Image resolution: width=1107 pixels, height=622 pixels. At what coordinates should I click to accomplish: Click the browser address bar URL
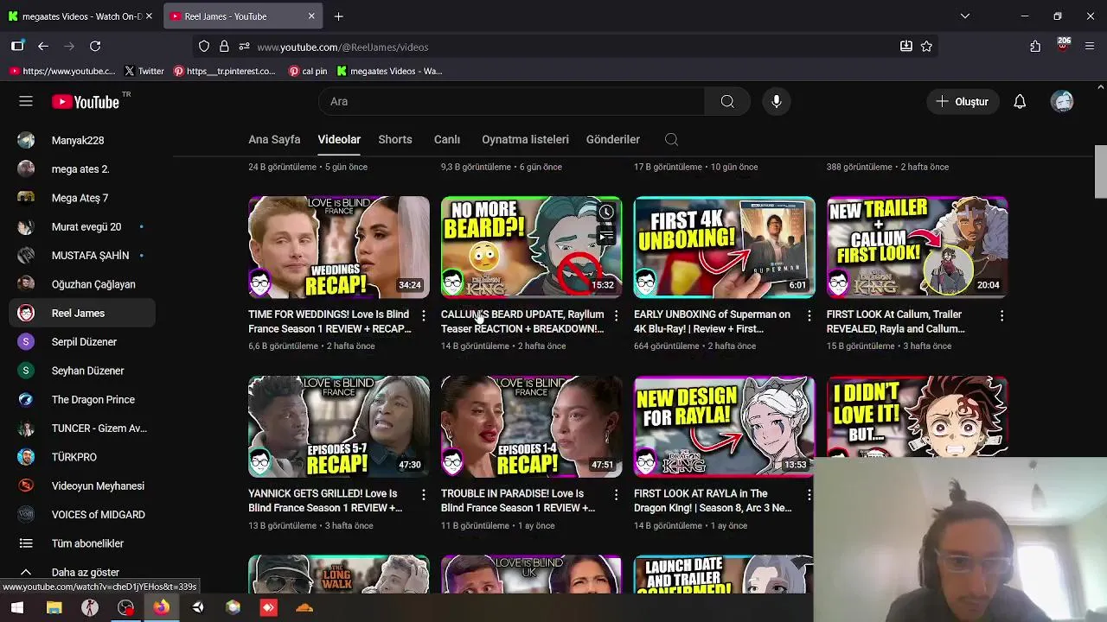pos(342,47)
